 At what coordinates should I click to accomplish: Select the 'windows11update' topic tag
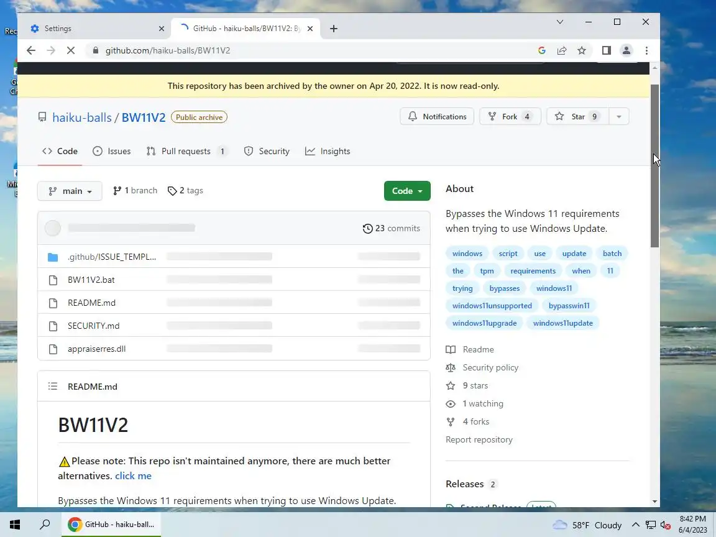pyautogui.click(x=563, y=323)
